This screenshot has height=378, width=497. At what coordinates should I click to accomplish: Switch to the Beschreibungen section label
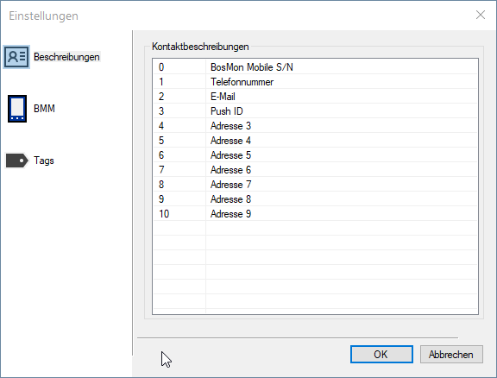pos(66,57)
